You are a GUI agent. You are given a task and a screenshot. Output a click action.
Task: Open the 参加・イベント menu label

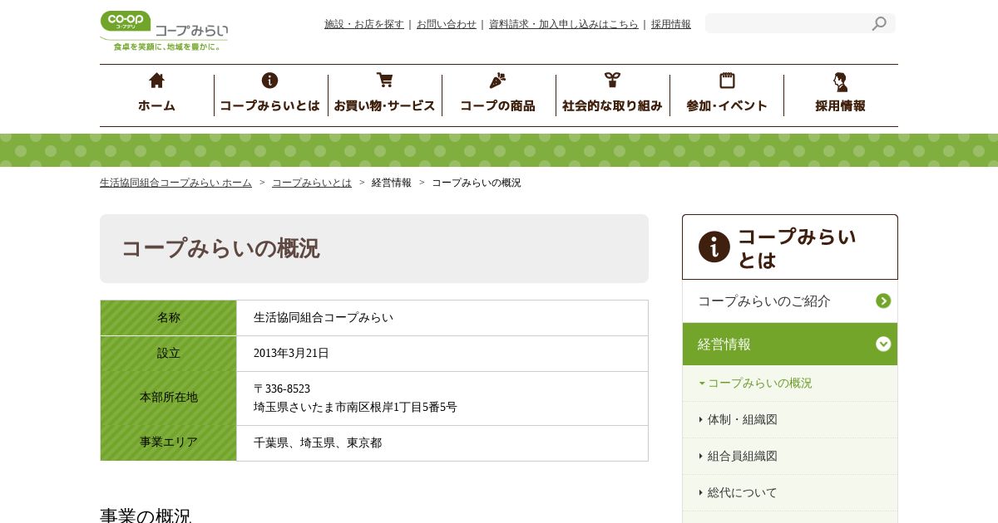727,105
